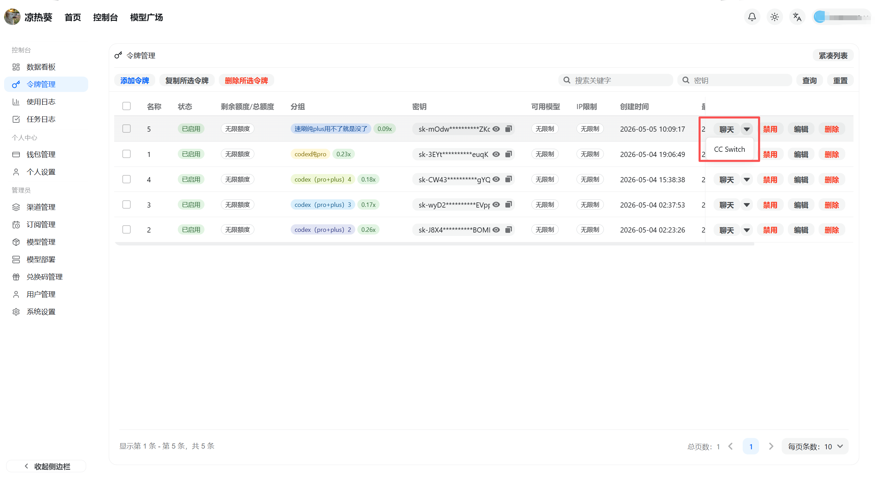875x478 pixels.
Task: Reveal the sk-3EYt key with eye icon
Action: (x=496, y=154)
